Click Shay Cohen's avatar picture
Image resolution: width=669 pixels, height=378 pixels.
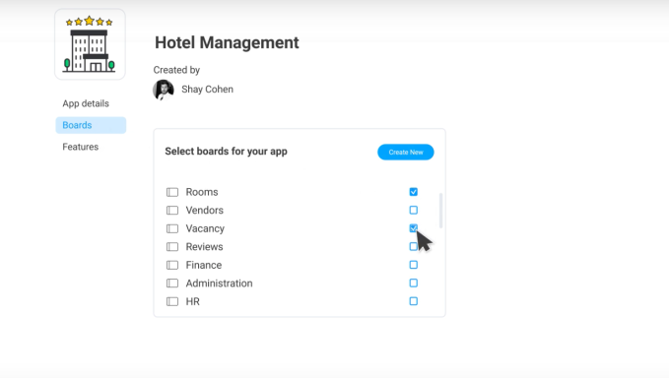(x=164, y=90)
